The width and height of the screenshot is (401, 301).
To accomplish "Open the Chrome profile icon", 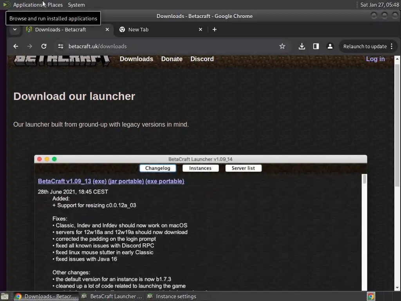I will click(330, 46).
